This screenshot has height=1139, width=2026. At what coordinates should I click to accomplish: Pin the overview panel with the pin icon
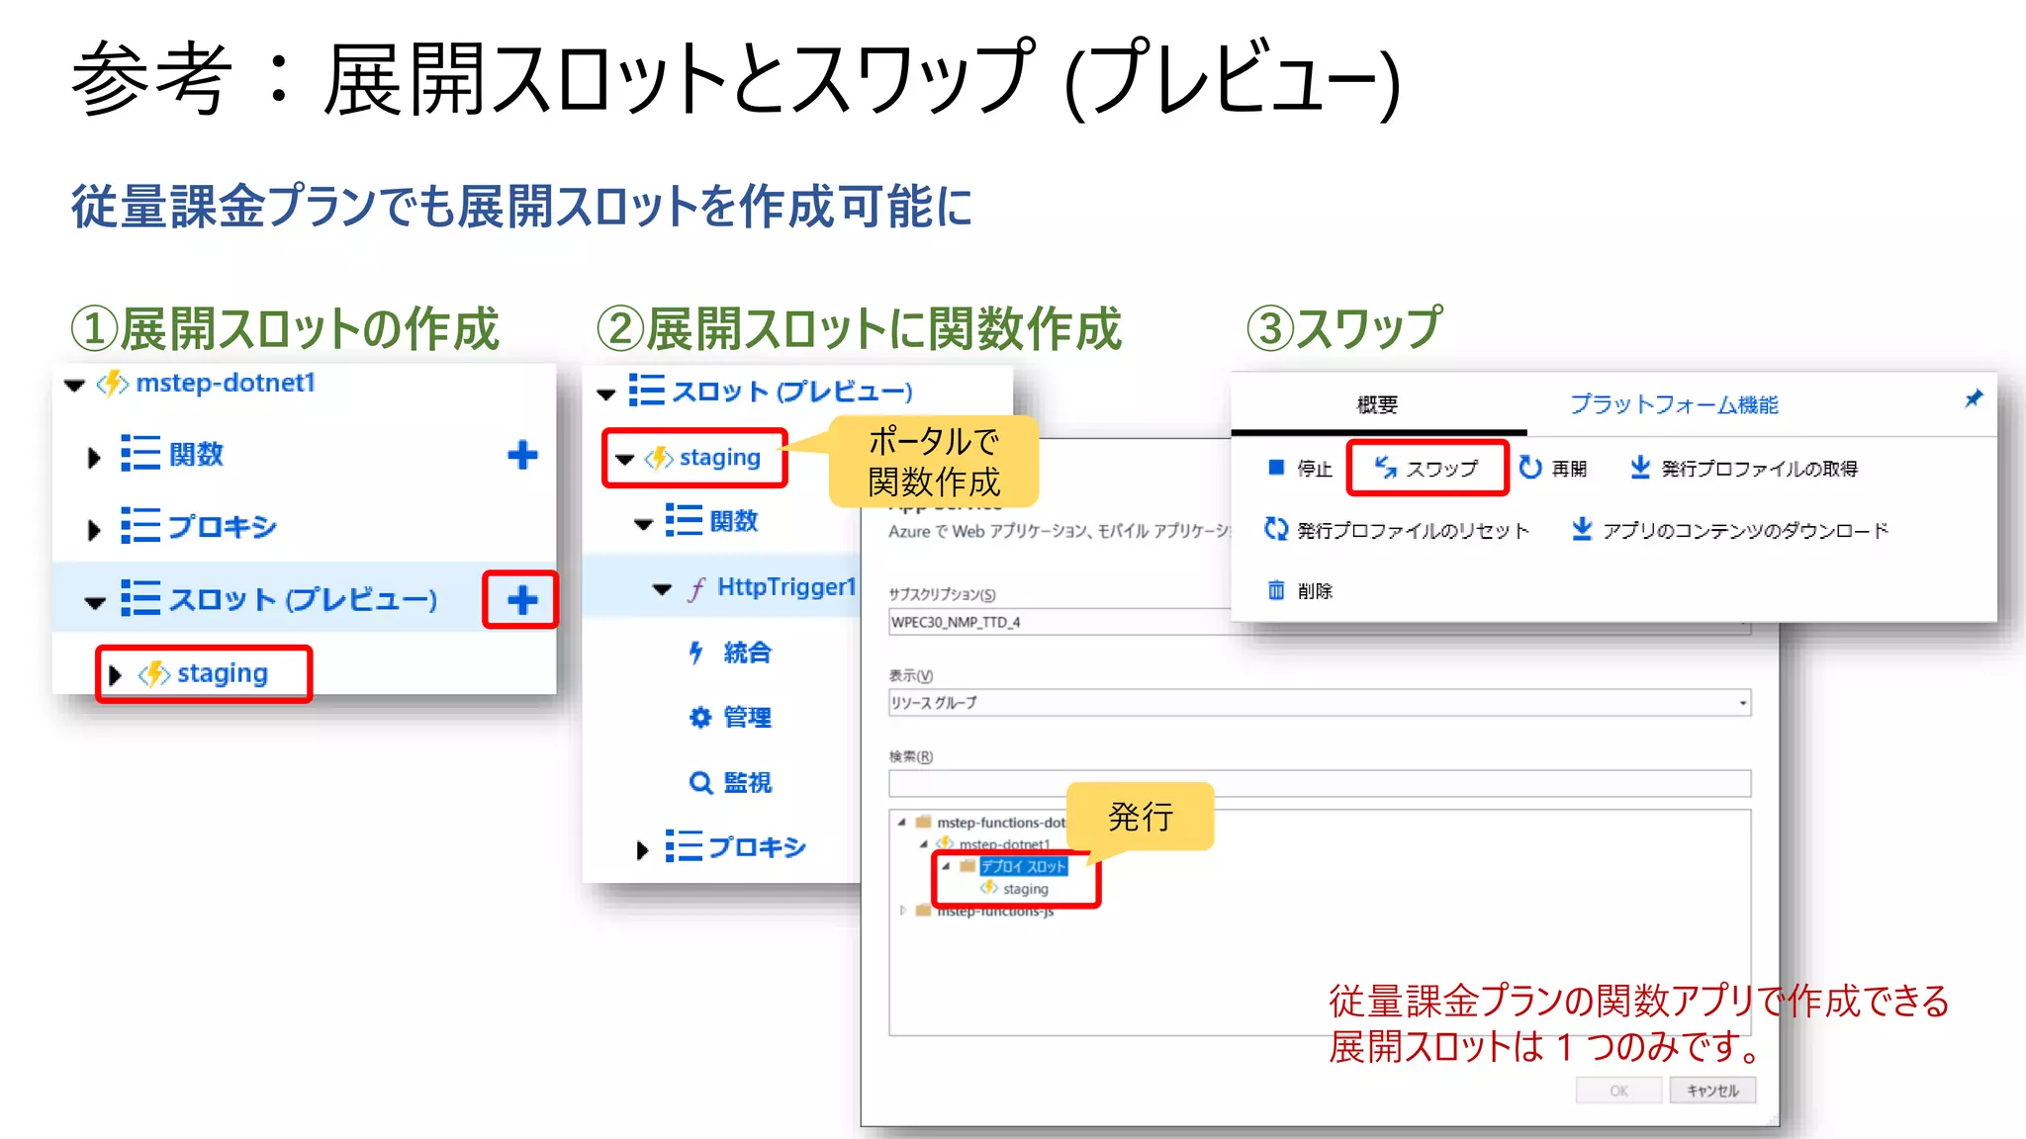[x=1974, y=398]
